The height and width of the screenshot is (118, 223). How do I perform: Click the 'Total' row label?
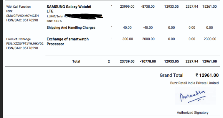click(x=76, y=61)
